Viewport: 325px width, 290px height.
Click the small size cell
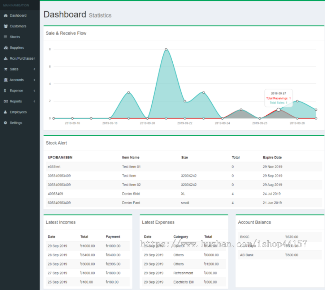point(185,203)
